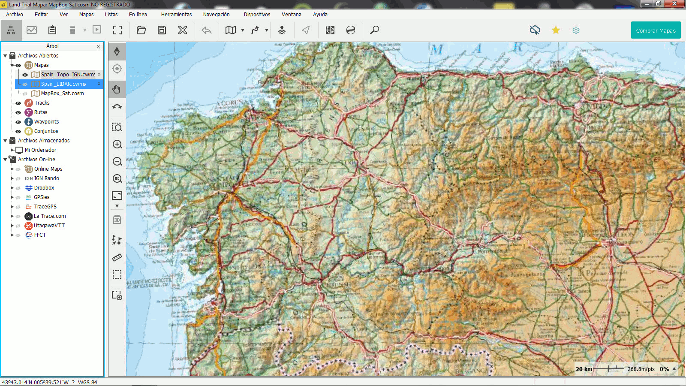The width and height of the screenshot is (686, 386).
Task: Open the Herramientas menu
Action: pos(176,14)
